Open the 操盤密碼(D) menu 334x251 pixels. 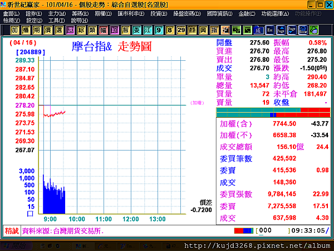pos(187,14)
